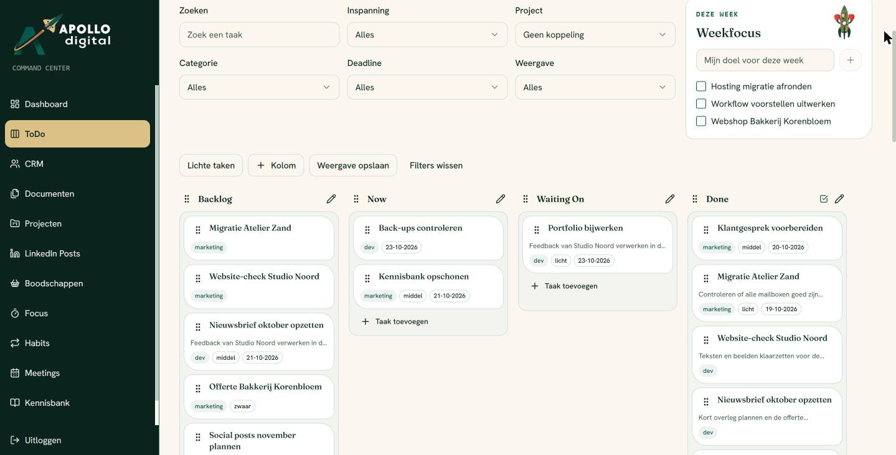Viewport: 896px width, 455px height.
Task: Open Done card Nieuwsbrief oktober opzetten title
Action: tap(775, 400)
